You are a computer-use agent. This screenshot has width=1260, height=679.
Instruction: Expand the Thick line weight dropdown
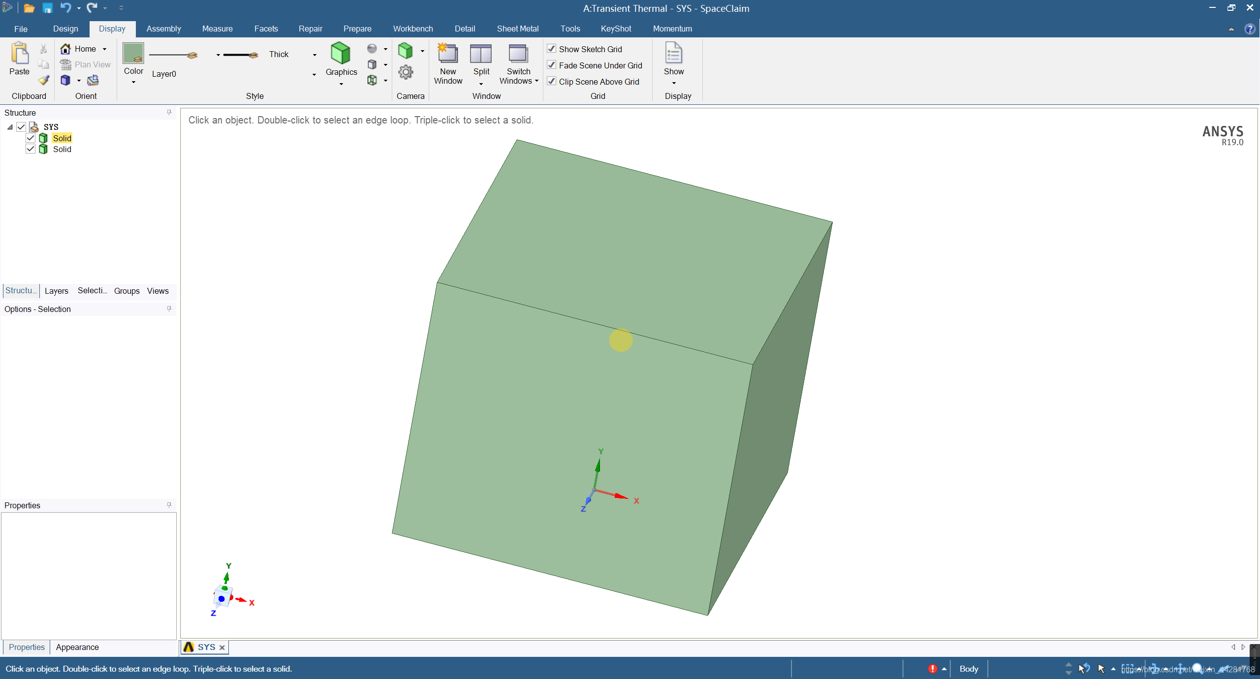(315, 55)
